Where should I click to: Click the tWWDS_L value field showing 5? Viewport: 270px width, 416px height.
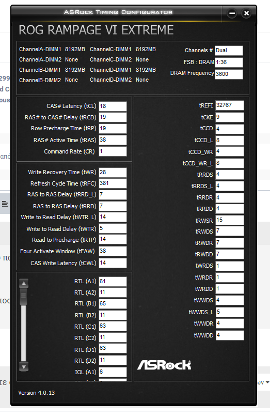229,312
